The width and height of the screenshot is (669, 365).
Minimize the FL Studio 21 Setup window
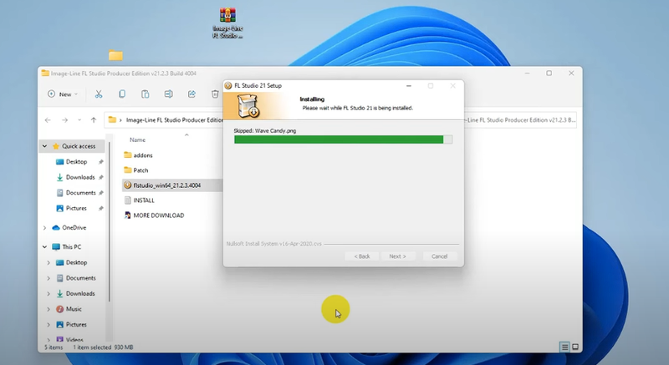(408, 85)
